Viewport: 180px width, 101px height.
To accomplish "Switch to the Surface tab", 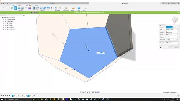I will click(20, 5).
